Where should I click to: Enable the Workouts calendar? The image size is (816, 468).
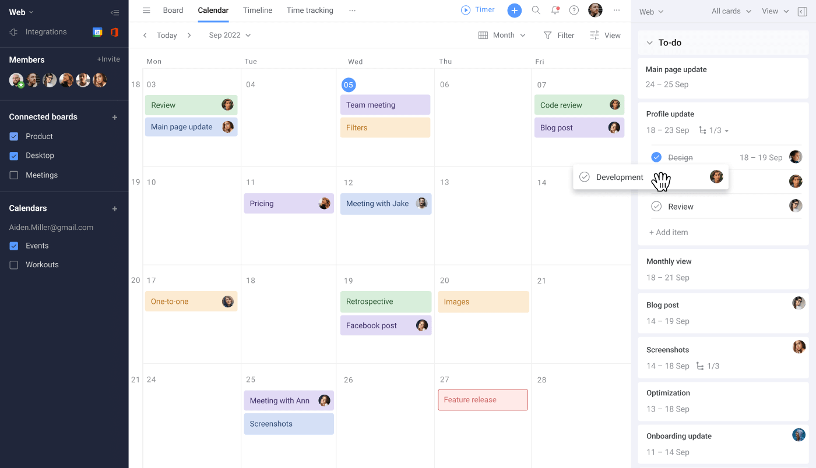(x=15, y=264)
